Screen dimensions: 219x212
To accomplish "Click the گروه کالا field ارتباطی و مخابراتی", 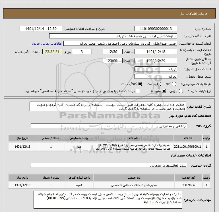I will [x=109, y=126].
